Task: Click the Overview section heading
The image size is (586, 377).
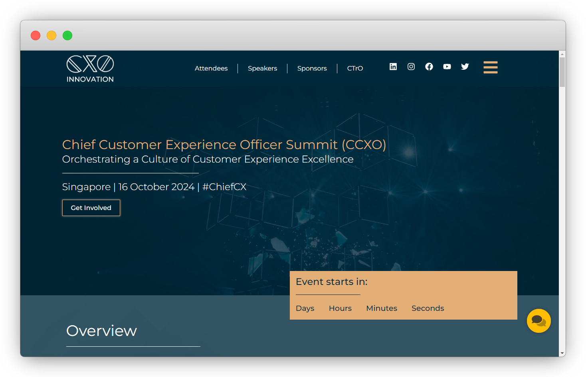Action: (x=102, y=331)
